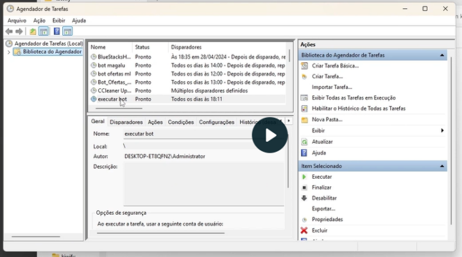Collapse the Item Selecionado actions section
This screenshot has height=257, width=462.
click(442, 167)
